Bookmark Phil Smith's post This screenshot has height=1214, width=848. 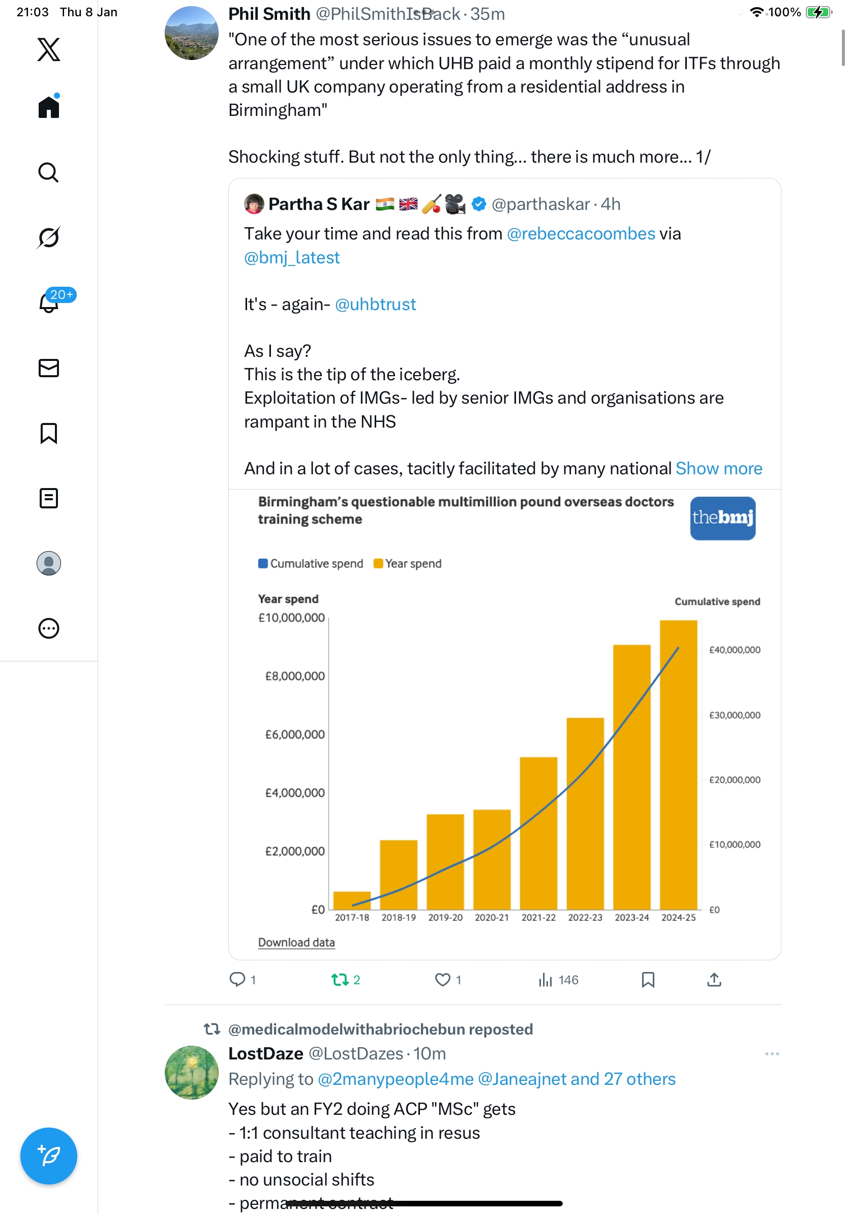coord(648,980)
